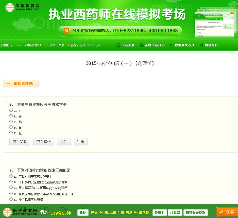Select option E 胆 for question 1

[11, 133]
